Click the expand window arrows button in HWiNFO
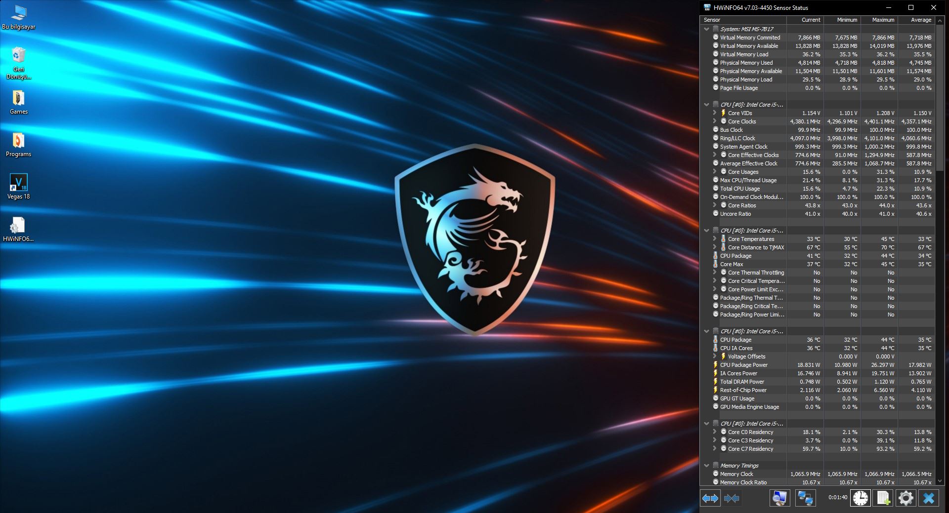 point(710,498)
